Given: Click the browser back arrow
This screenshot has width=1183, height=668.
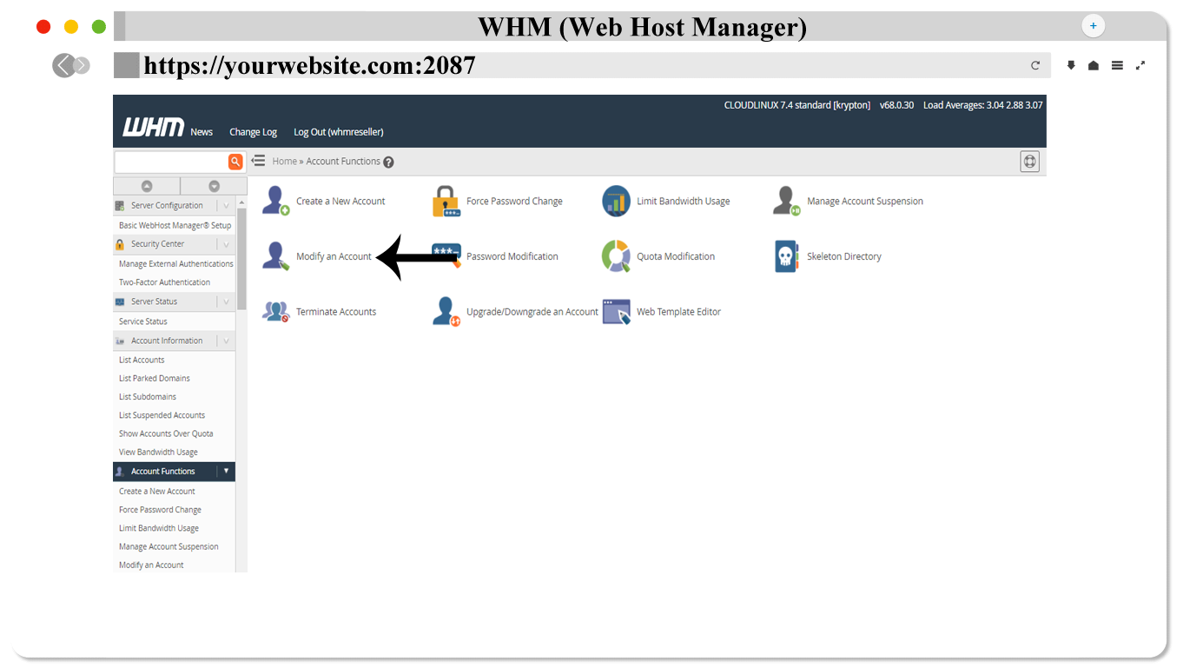Looking at the screenshot, I should (x=63, y=65).
